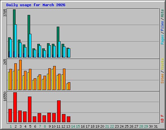Click the yellow sites bar for day 10
Screen dimensions: 166x130
(x=53, y=79)
